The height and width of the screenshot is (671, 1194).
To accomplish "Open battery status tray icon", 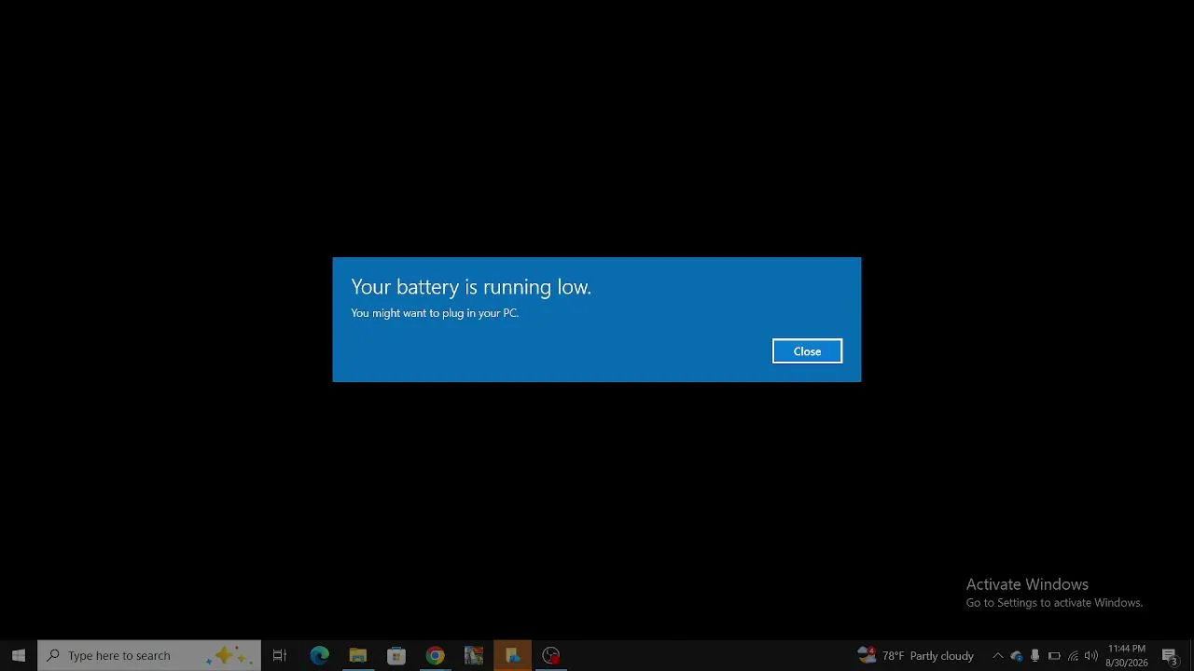I will click(1054, 655).
